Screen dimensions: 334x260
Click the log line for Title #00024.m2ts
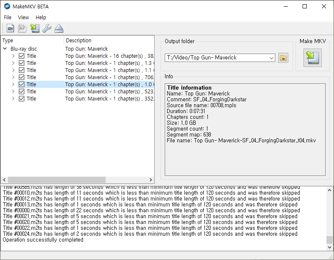[x=150, y=234]
